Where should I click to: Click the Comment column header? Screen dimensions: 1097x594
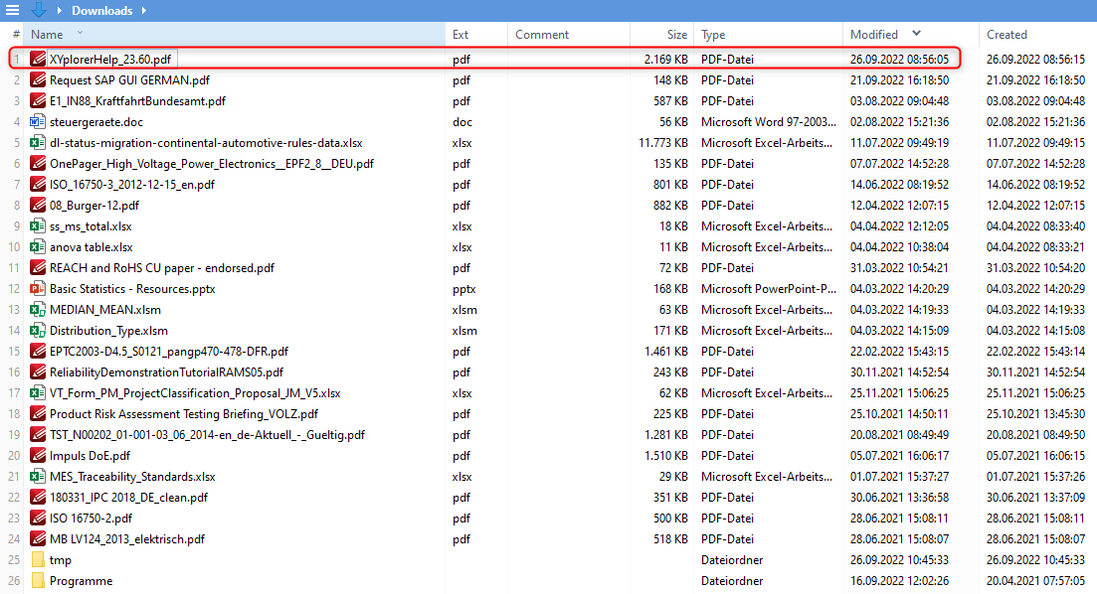(542, 35)
